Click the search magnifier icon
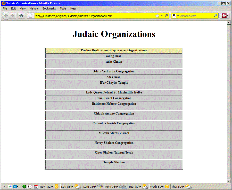The width and height of the screenshot is (232, 190). tap(216, 16)
